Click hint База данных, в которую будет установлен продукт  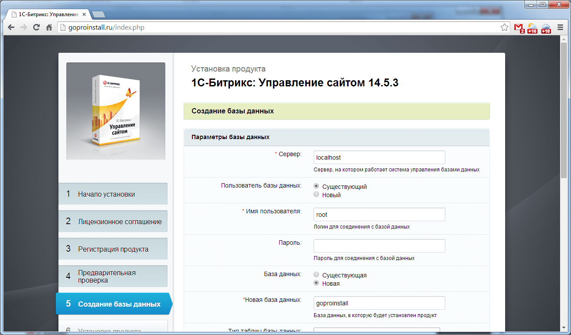(x=375, y=315)
